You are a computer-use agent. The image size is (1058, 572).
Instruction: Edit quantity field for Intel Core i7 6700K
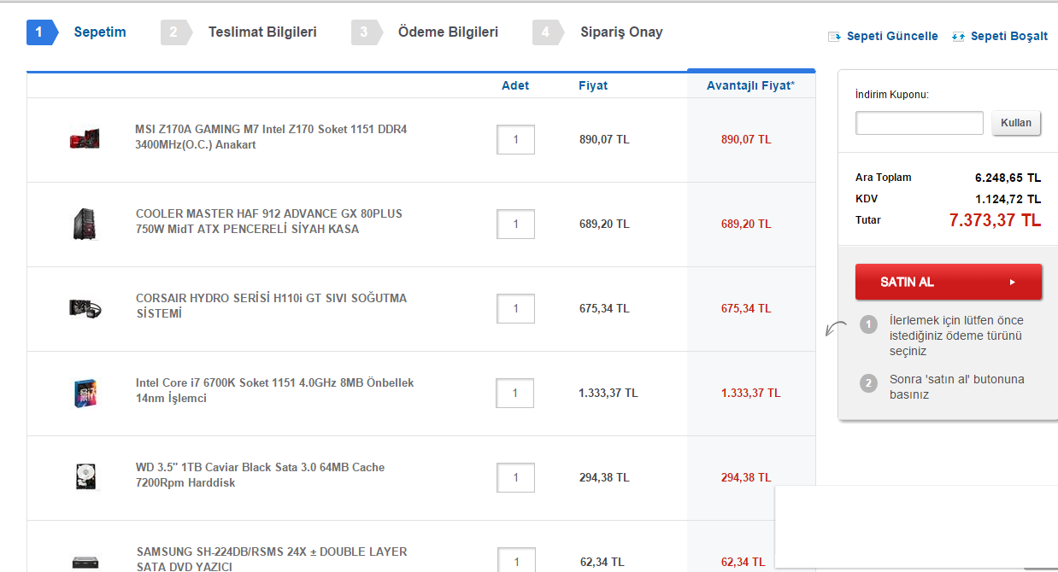[x=514, y=393]
